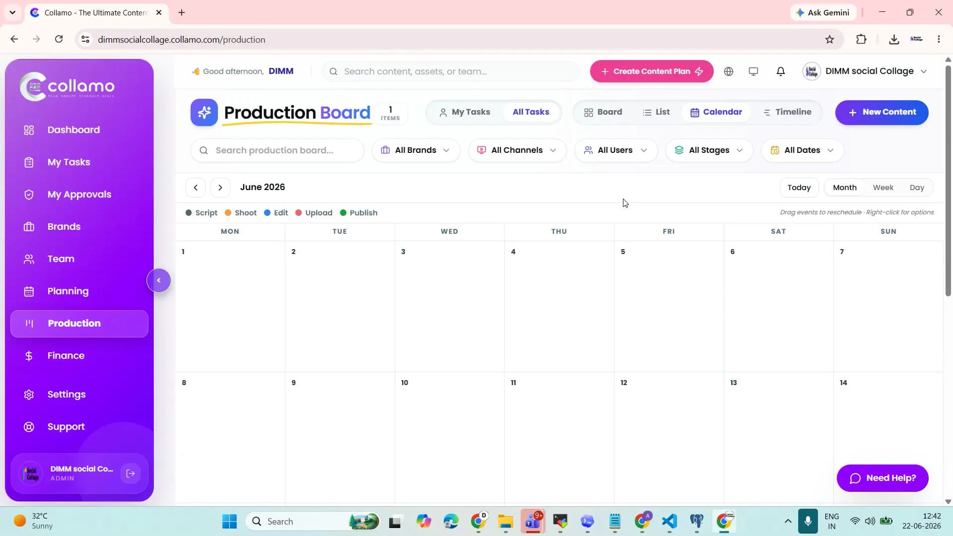
Task: Open the Timeline view tab
Action: 787,112
